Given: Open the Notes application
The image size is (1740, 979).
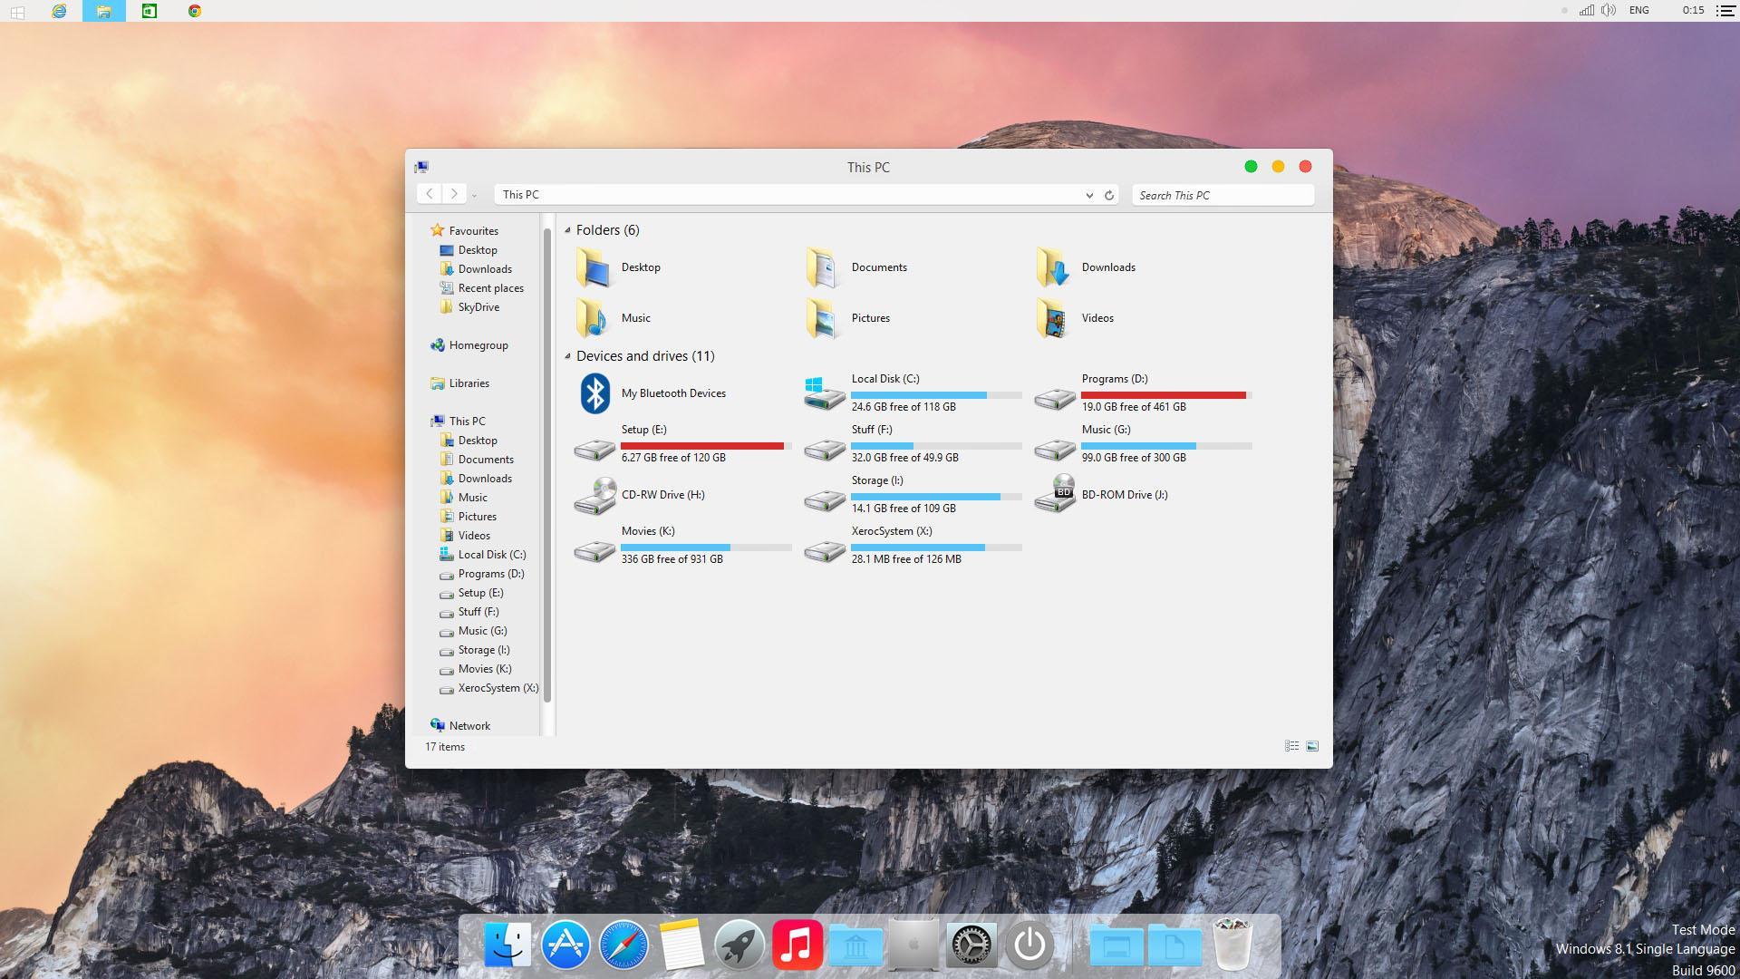Looking at the screenshot, I should click(681, 945).
